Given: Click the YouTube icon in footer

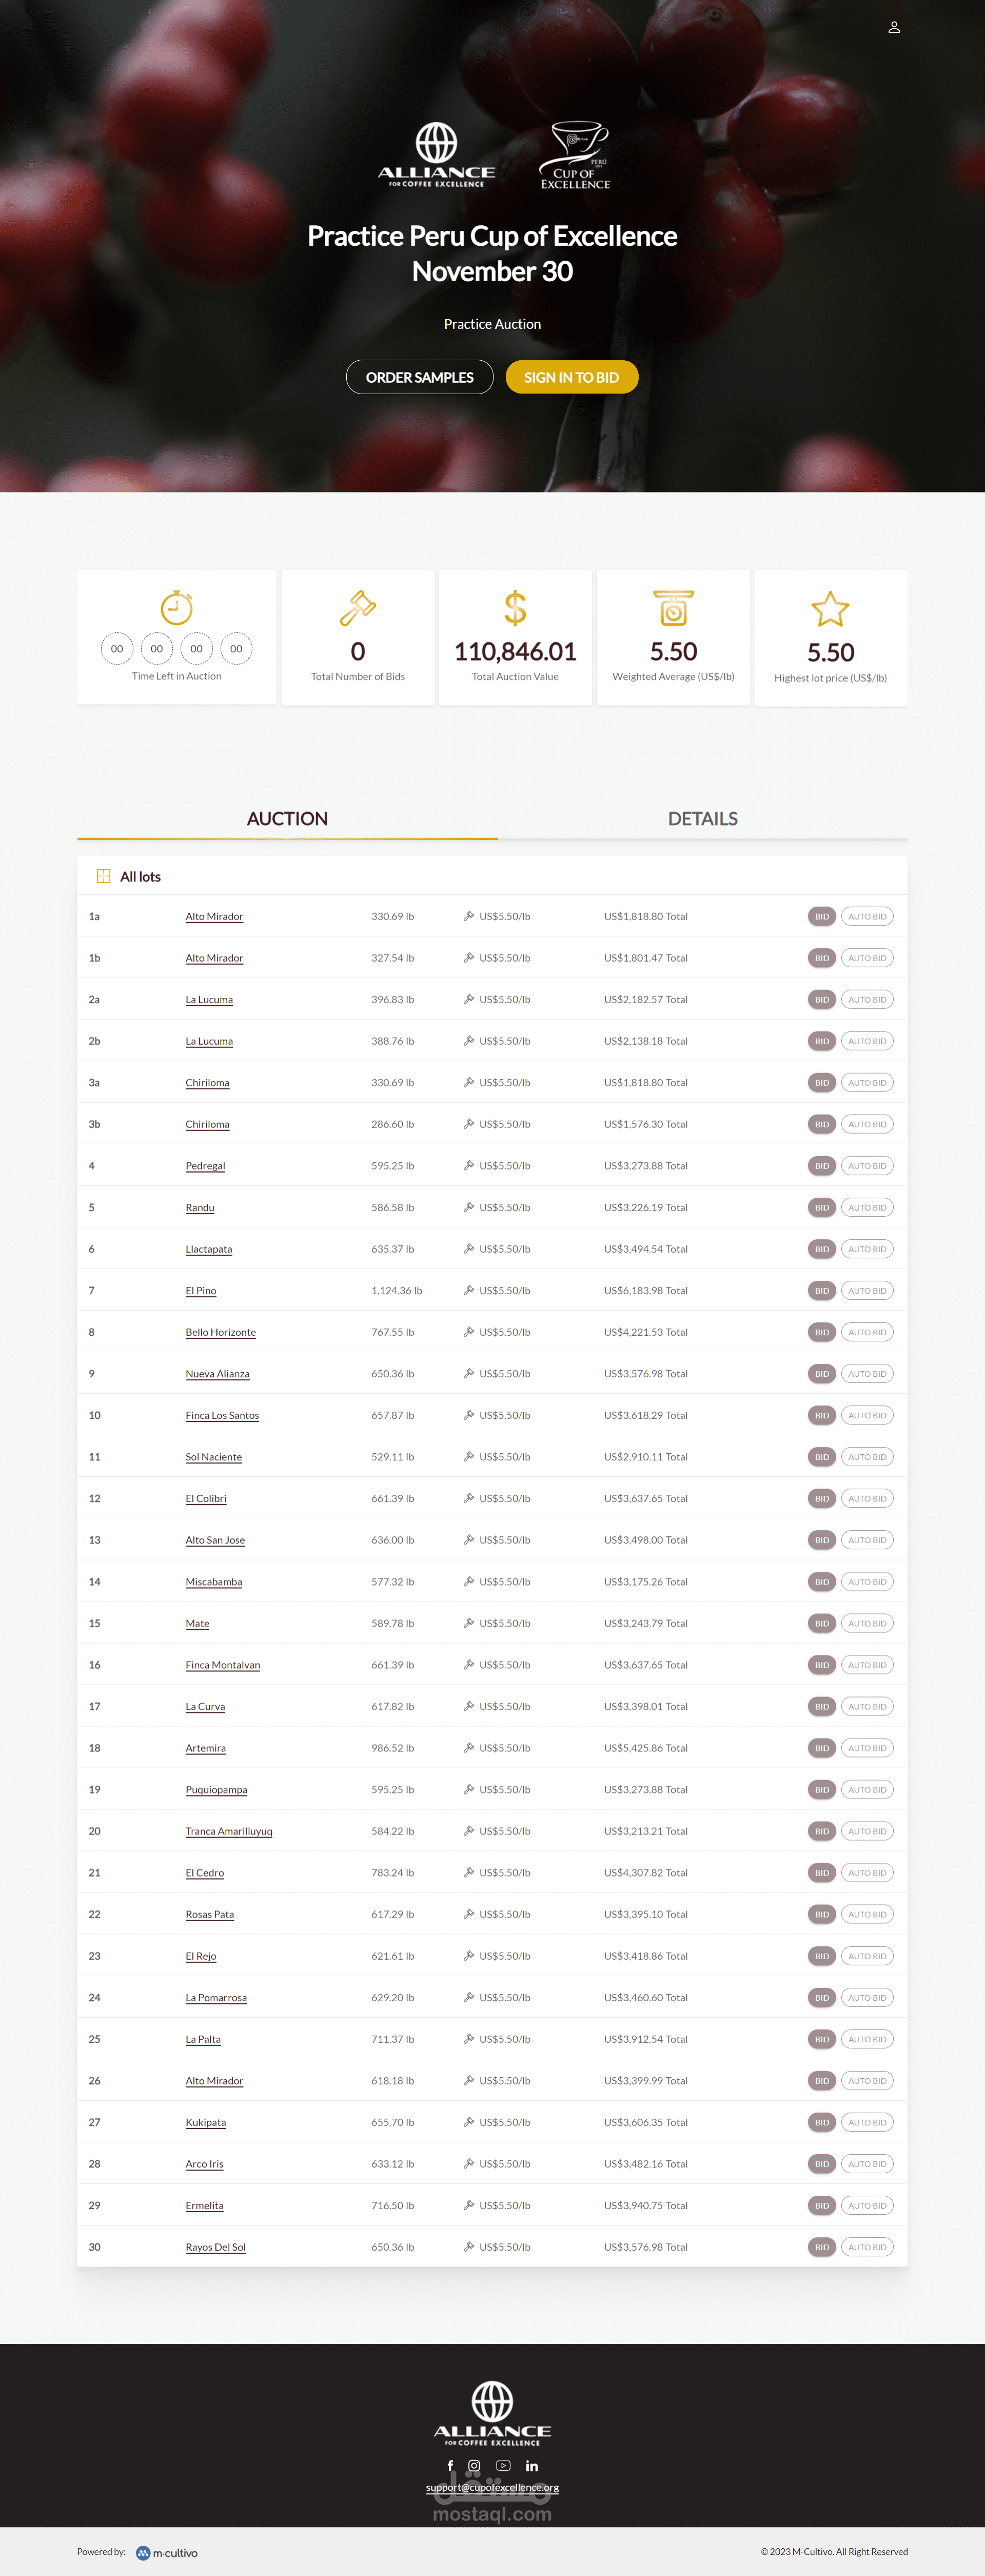Looking at the screenshot, I should click(x=503, y=2465).
